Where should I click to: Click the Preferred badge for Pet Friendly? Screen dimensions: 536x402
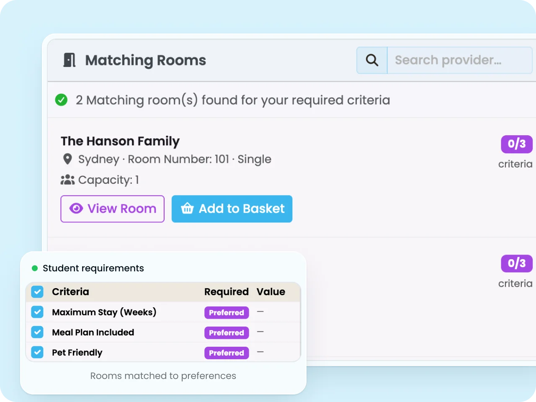pos(227,353)
